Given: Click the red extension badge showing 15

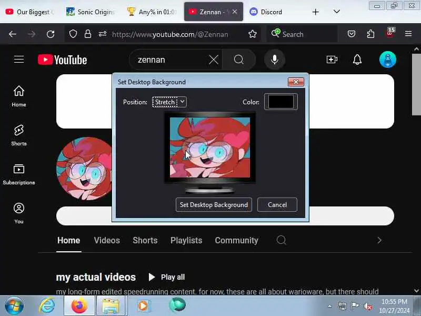Looking at the screenshot, I should (390, 33).
